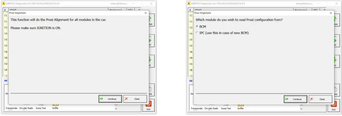The height and width of the screenshot is (116, 342).
Task: Minimize the ABRITES window behind ignition prompt
Action: [x=133, y=4]
